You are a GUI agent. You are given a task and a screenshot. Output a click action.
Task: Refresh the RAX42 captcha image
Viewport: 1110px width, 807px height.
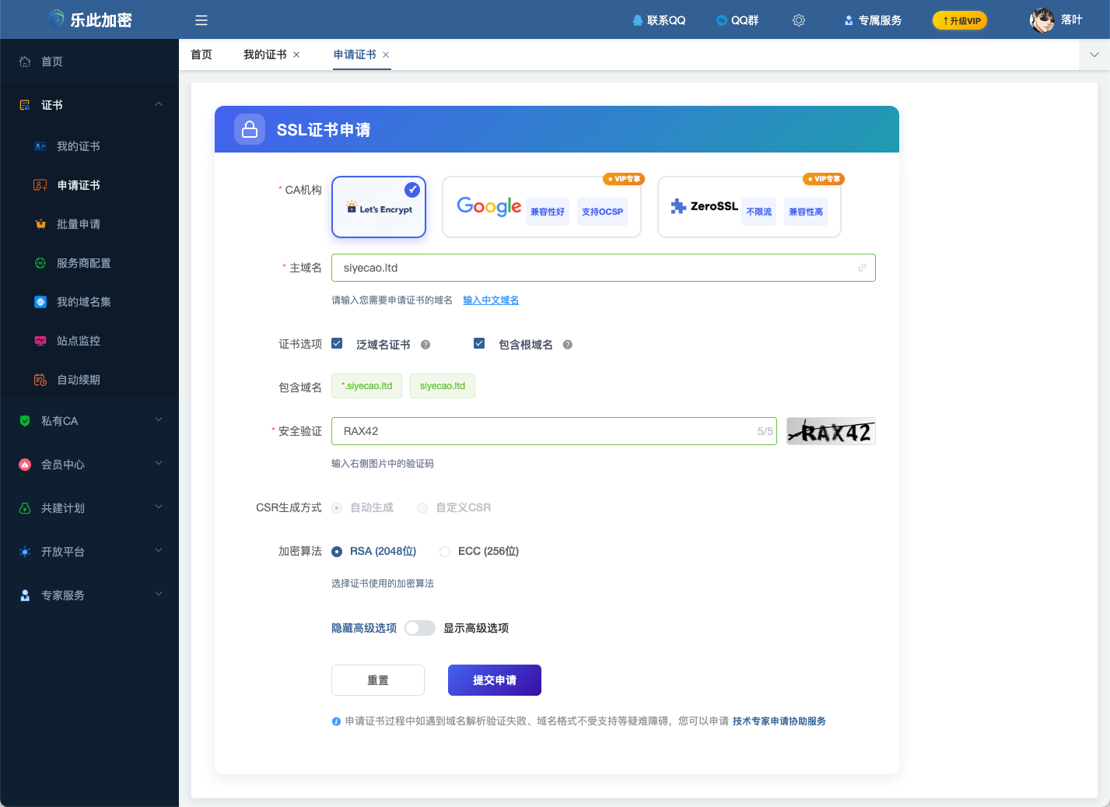tap(831, 431)
